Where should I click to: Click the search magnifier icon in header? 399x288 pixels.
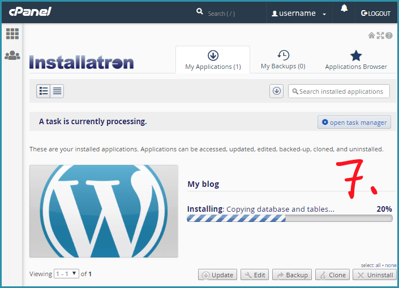(x=199, y=11)
